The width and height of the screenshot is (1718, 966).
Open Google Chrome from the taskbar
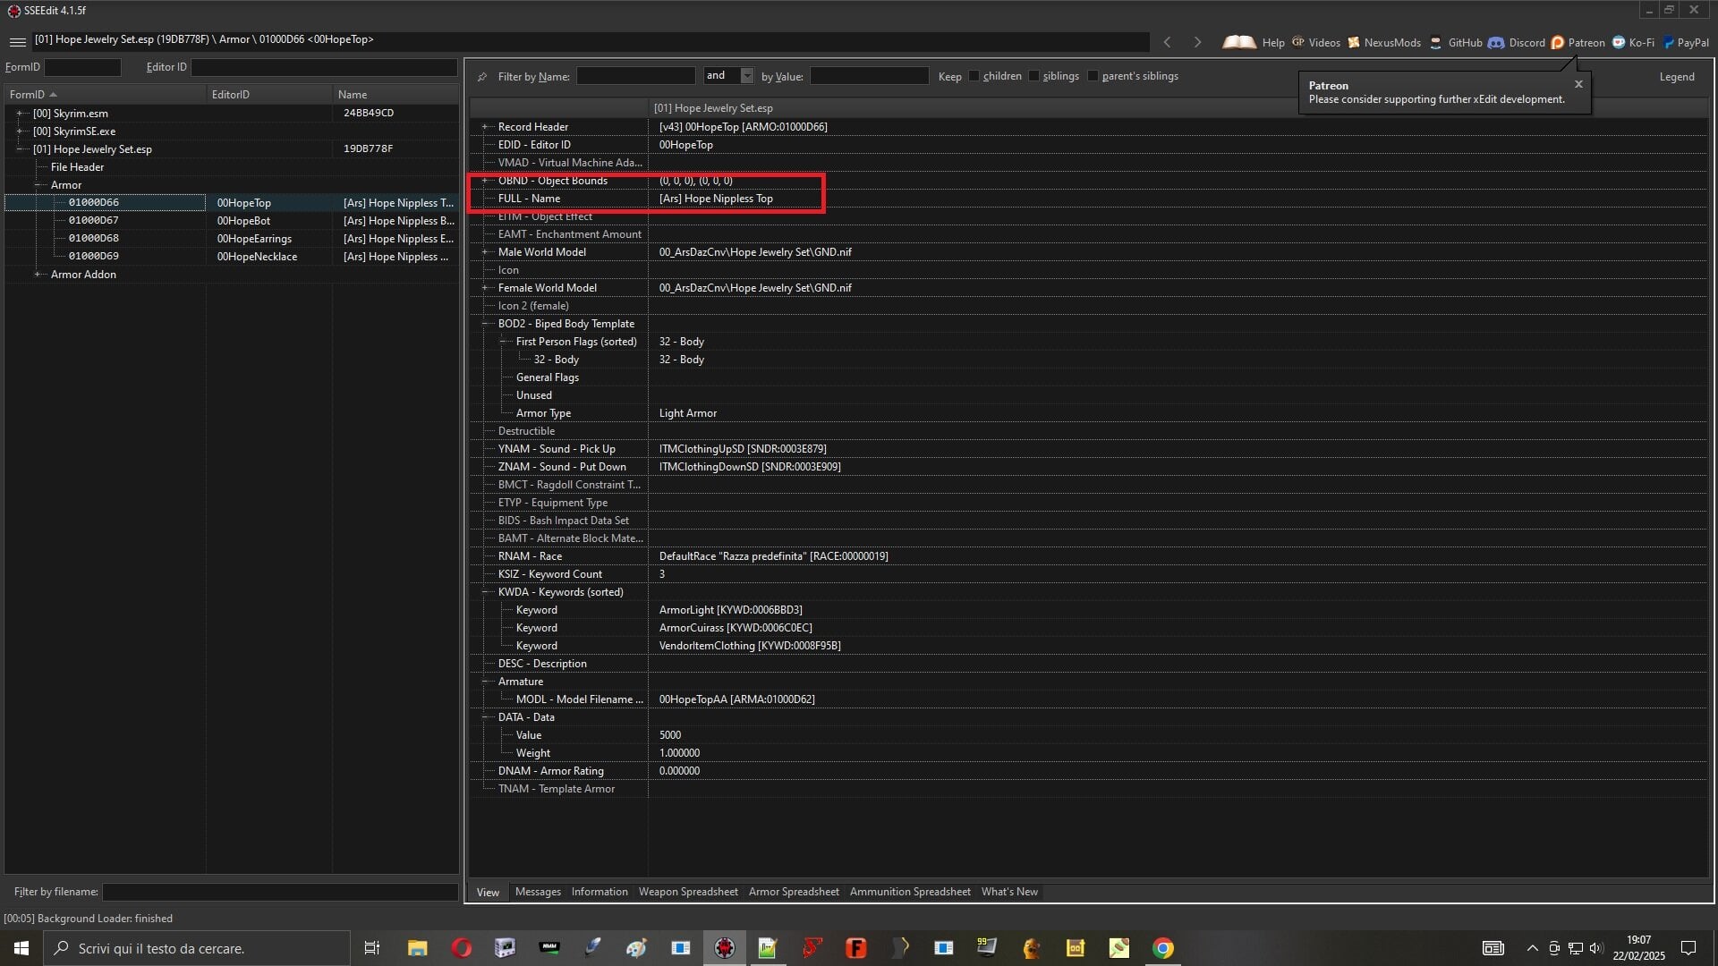pos(1162,948)
